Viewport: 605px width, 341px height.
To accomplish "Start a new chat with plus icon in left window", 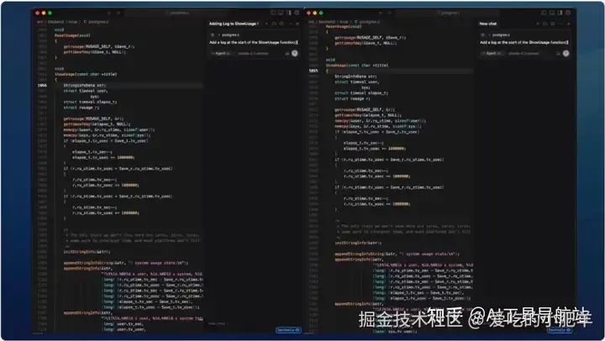I will tap(266, 24).
